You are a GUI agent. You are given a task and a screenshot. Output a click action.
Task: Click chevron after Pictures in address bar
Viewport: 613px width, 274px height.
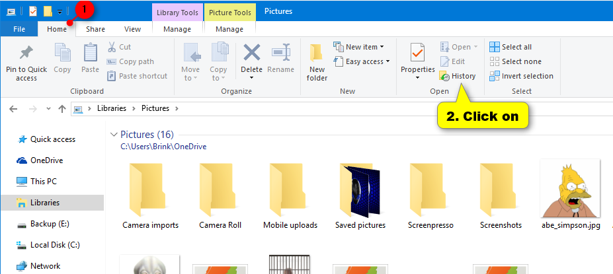click(x=177, y=108)
